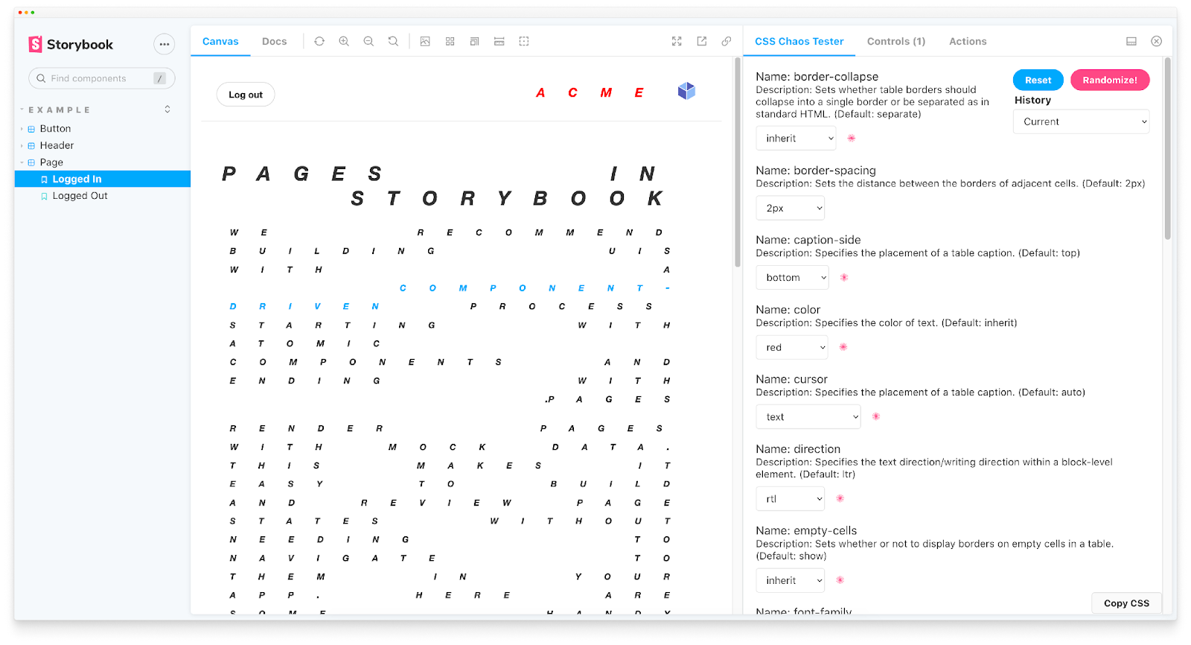The image size is (1191, 645).
Task: Click the pink asterisk beside caption-side
Action: [844, 278]
